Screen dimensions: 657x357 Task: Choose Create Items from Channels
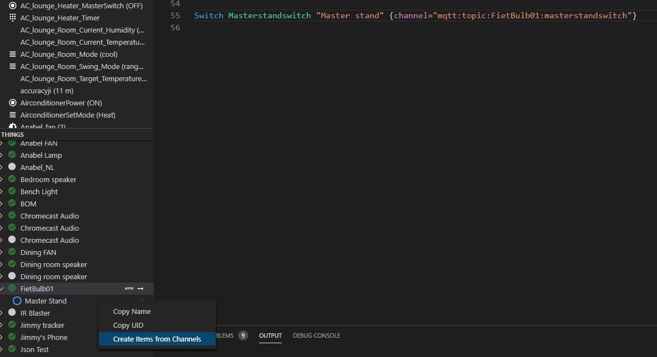coord(157,339)
